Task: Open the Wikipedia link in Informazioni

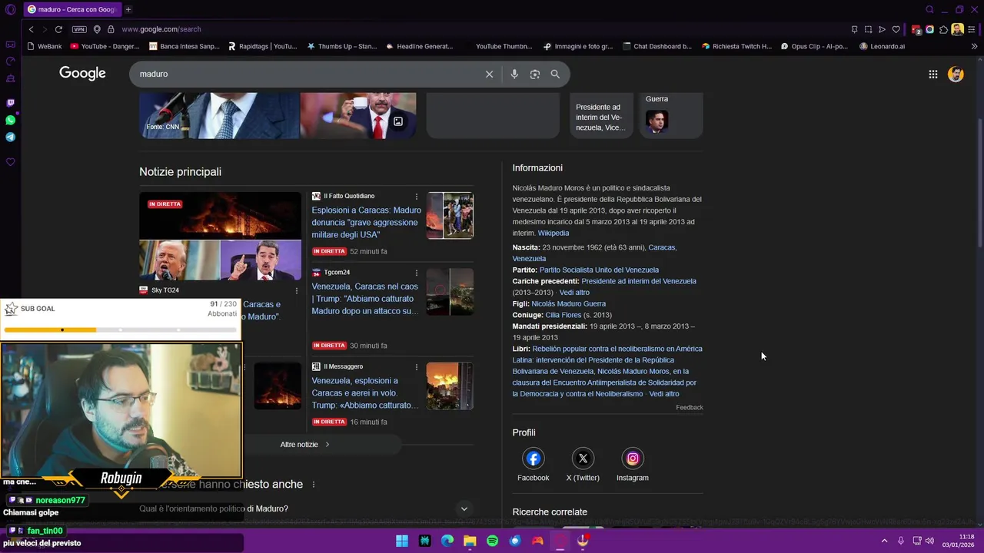Action: [553, 233]
